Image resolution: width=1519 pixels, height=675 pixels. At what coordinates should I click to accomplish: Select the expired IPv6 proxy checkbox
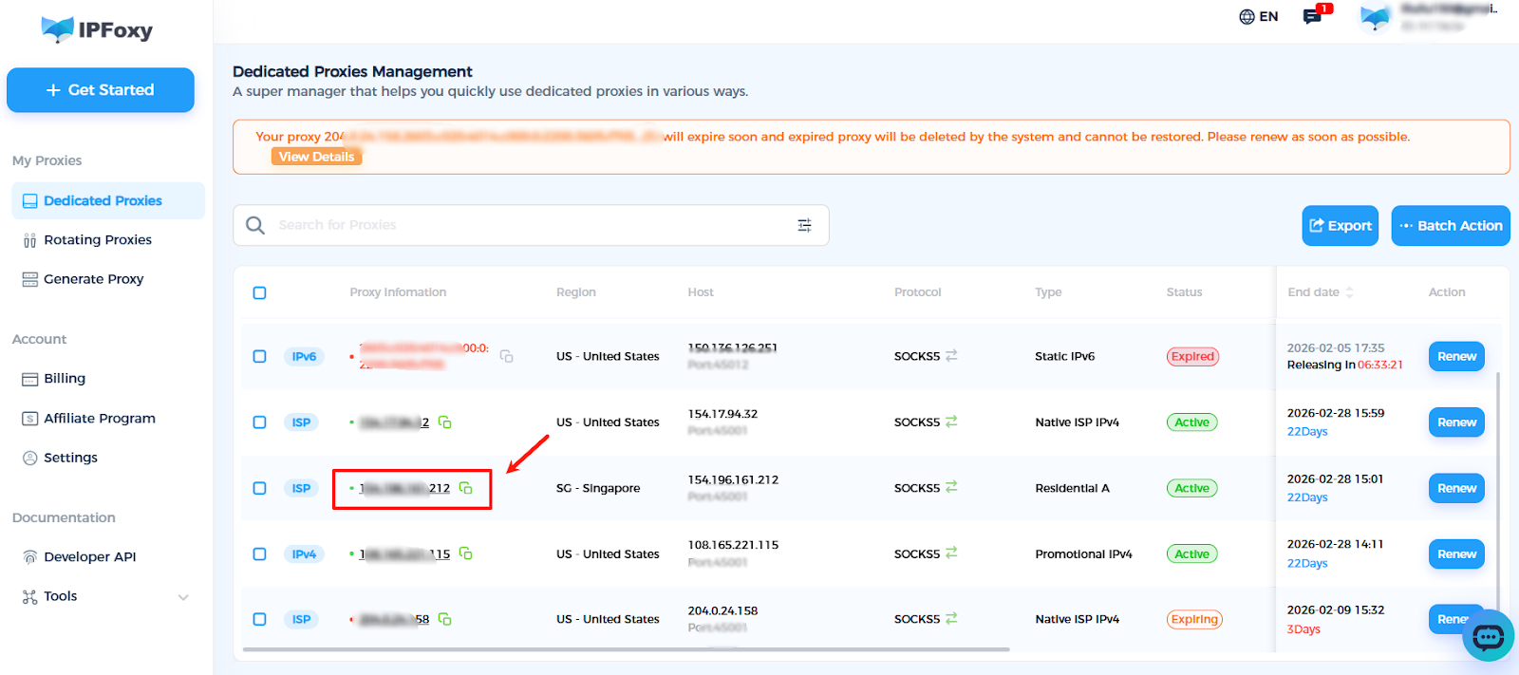pos(259,356)
